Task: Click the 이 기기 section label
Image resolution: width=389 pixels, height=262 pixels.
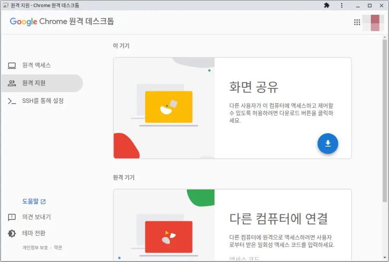Action: pyautogui.click(x=121, y=46)
